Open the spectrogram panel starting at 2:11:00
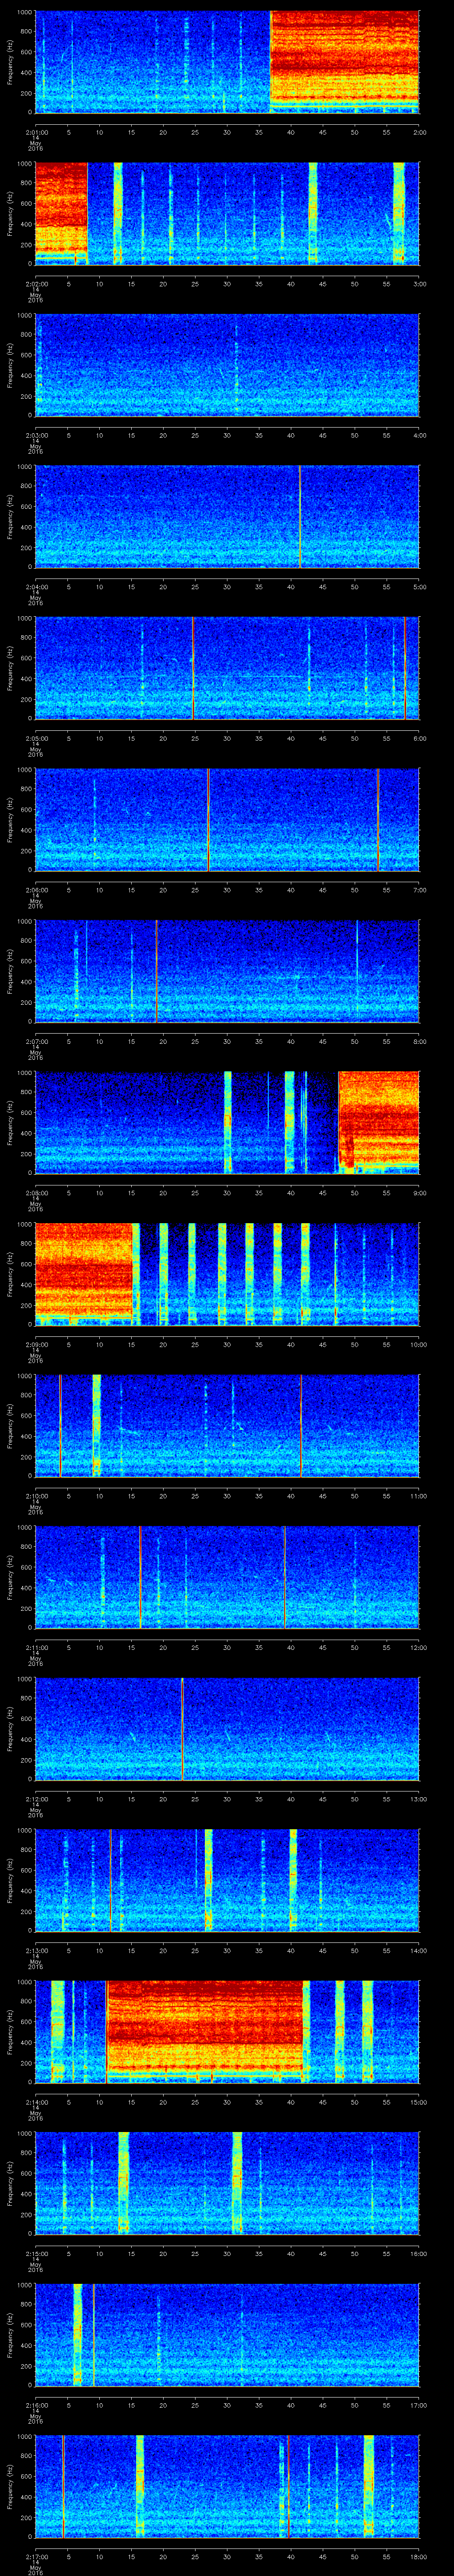The image size is (454, 2576). coord(227,1577)
